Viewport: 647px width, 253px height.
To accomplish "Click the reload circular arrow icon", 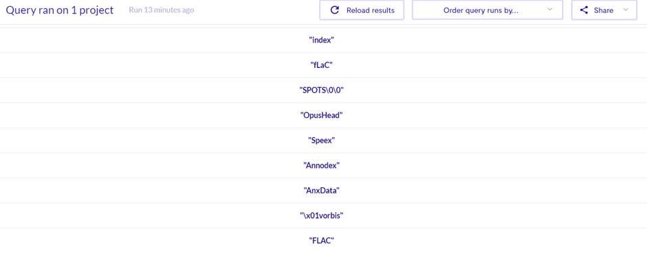I will pyautogui.click(x=335, y=10).
